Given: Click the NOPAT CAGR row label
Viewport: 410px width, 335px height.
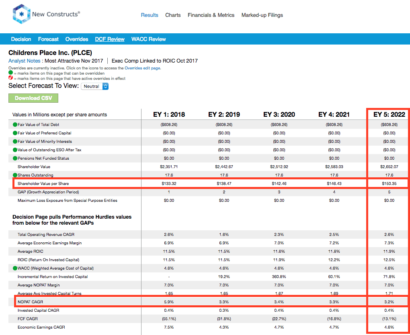Looking at the screenshot, I should coord(30,302).
